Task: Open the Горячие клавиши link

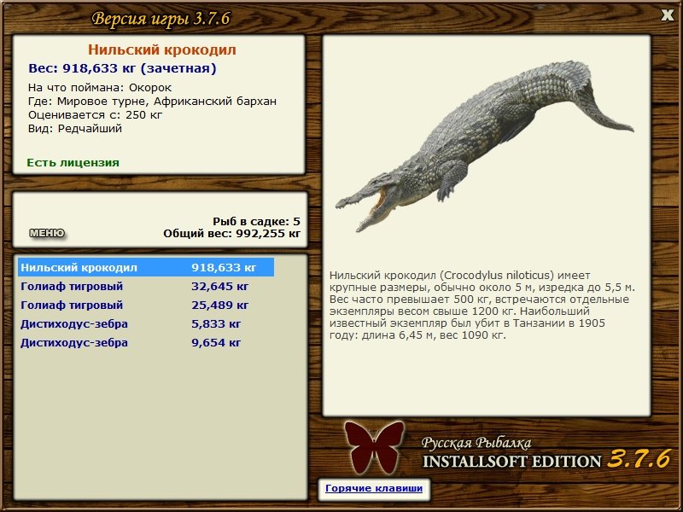Action: tap(374, 488)
